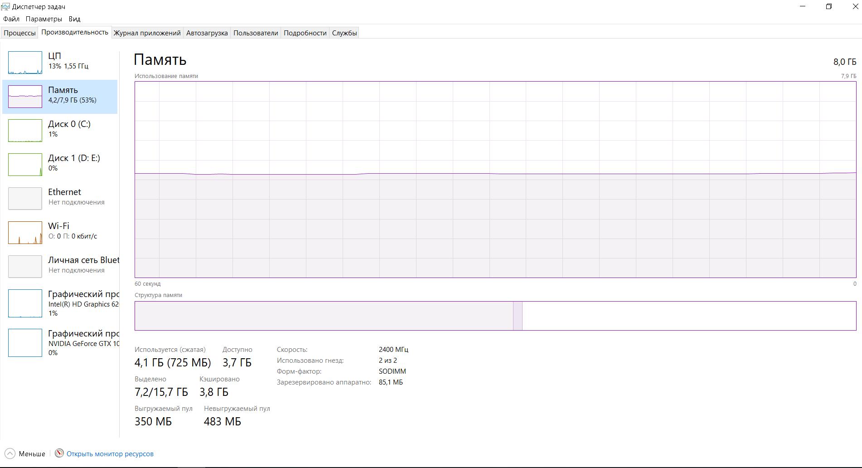Collapse view with Меньше chevron button

[10, 453]
